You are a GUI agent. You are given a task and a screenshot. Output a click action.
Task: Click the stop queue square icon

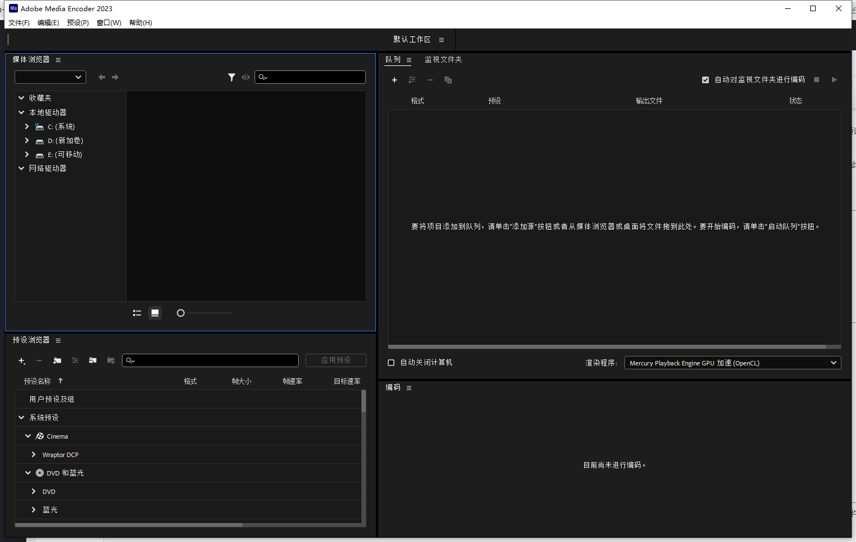coord(816,80)
